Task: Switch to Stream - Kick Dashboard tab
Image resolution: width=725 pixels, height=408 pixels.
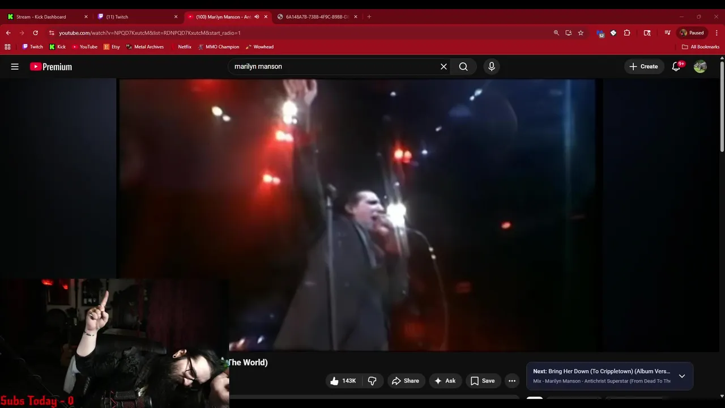Action: [41, 17]
